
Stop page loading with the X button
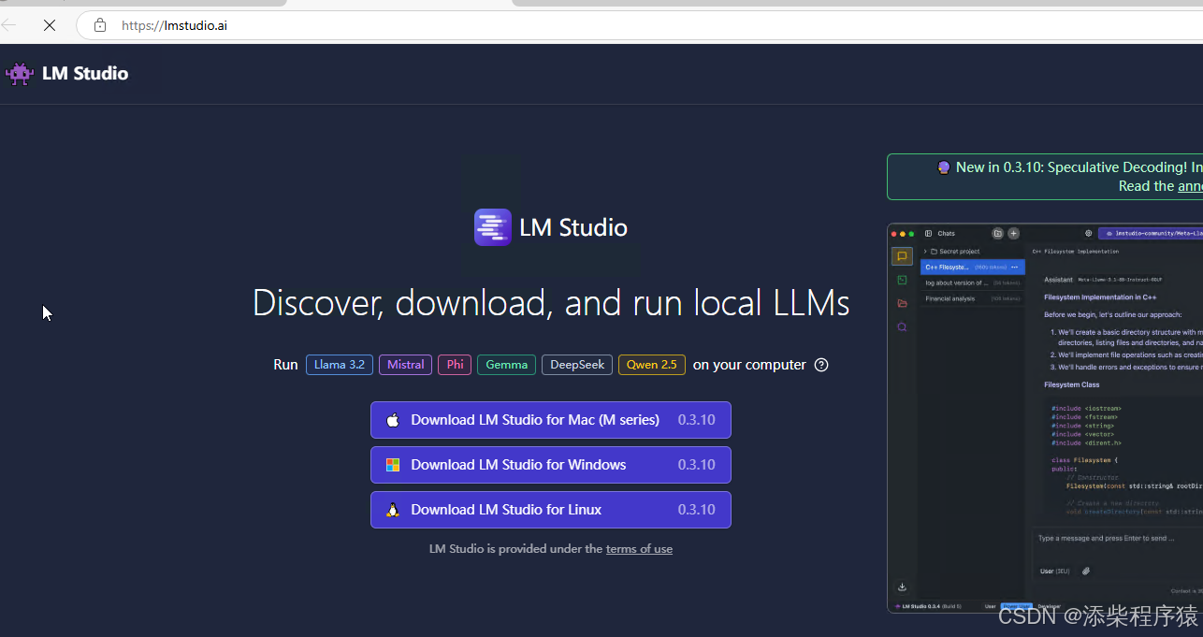point(50,25)
